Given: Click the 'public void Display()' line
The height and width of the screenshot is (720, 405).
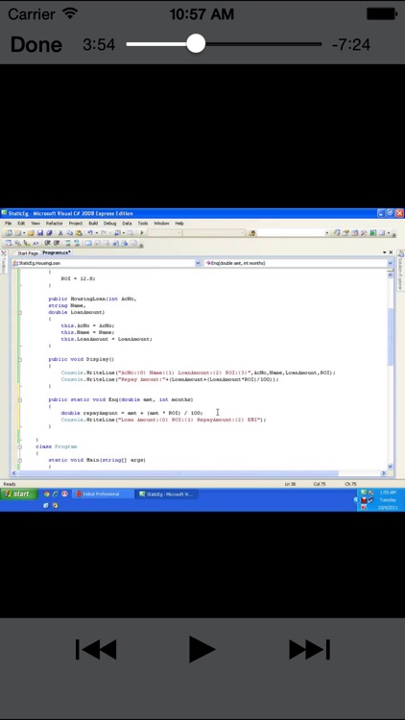Looking at the screenshot, I should pos(82,359).
